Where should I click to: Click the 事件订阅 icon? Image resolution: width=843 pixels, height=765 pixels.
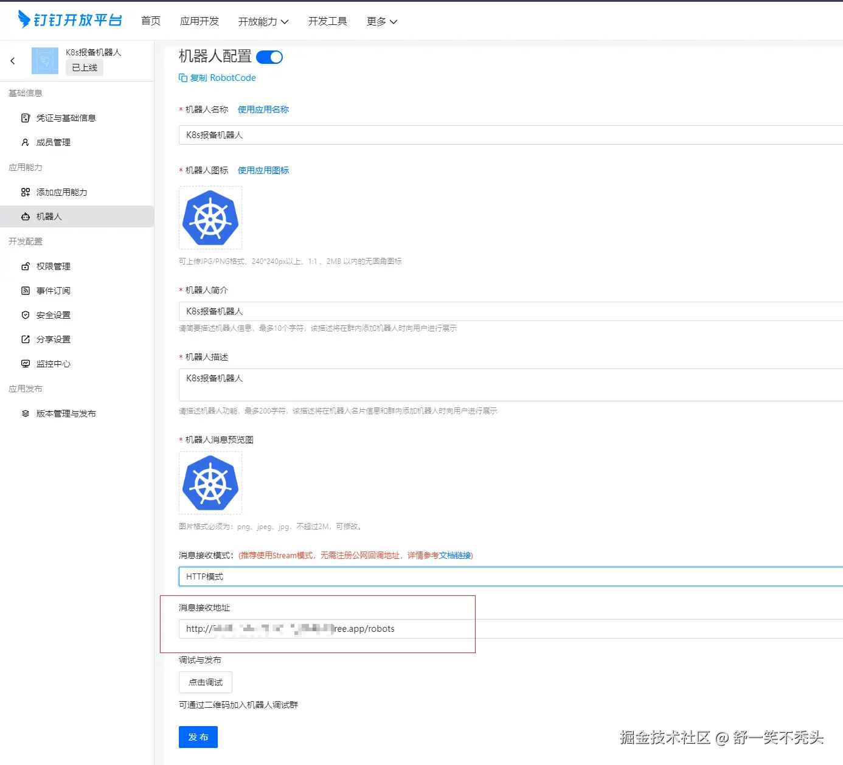click(x=26, y=291)
